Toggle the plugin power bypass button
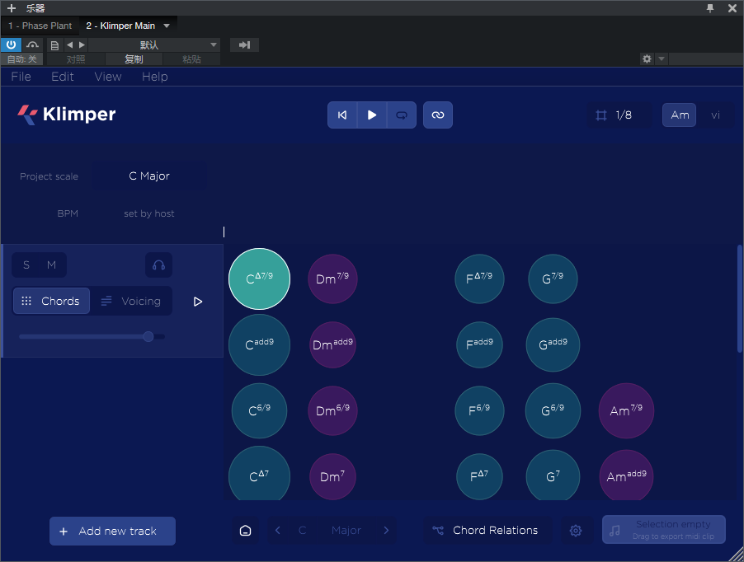The image size is (744, 562). (11, 45)
